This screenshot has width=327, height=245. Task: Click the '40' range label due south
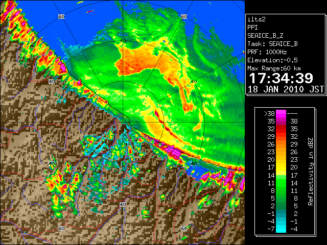[123, 204]
